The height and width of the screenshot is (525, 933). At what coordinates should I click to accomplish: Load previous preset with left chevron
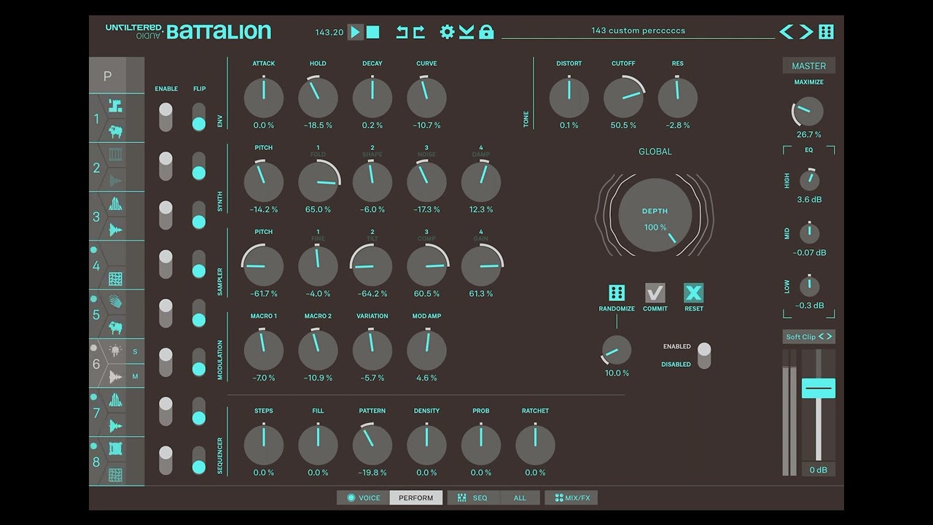pos(786,31)
